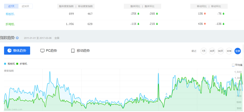Click the 搜索指数 axis title
Screen dimensions: 244x112
[x=9, y=71]
